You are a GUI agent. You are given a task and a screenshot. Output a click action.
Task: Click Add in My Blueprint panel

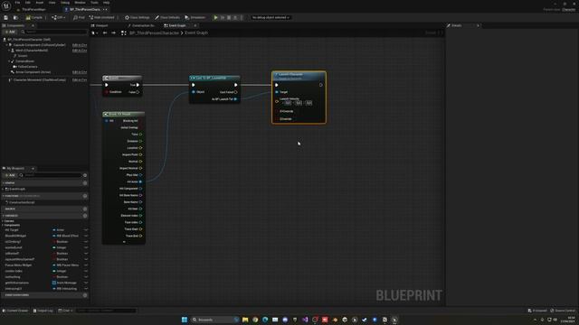tap(10, 175)
